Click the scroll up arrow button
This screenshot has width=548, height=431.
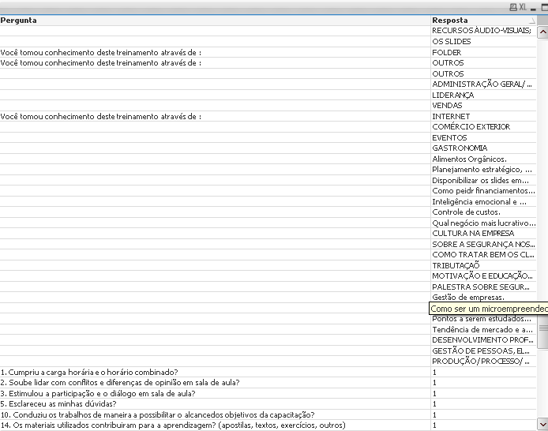542,32
